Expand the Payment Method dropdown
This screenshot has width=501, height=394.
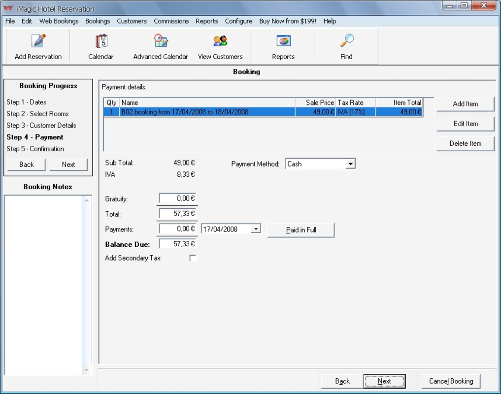(351, 164)
